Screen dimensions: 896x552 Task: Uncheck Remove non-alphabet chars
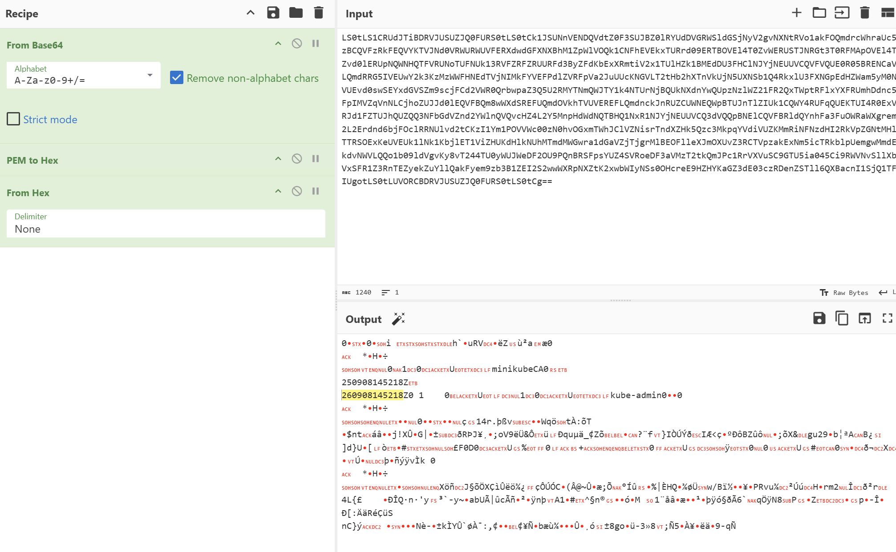[x=177, y=78]
